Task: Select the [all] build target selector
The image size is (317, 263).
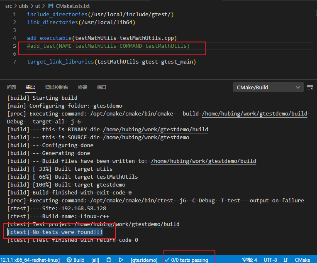Action: 95,260
